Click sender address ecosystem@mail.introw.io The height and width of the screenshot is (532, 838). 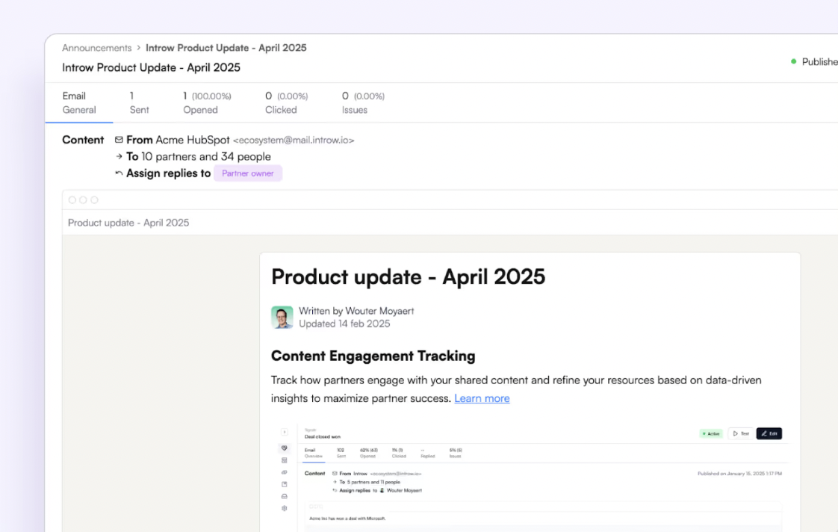click(294, 140)
